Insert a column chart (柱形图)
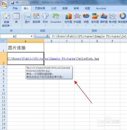Viewport: 127px width, 130px height. 68,19
